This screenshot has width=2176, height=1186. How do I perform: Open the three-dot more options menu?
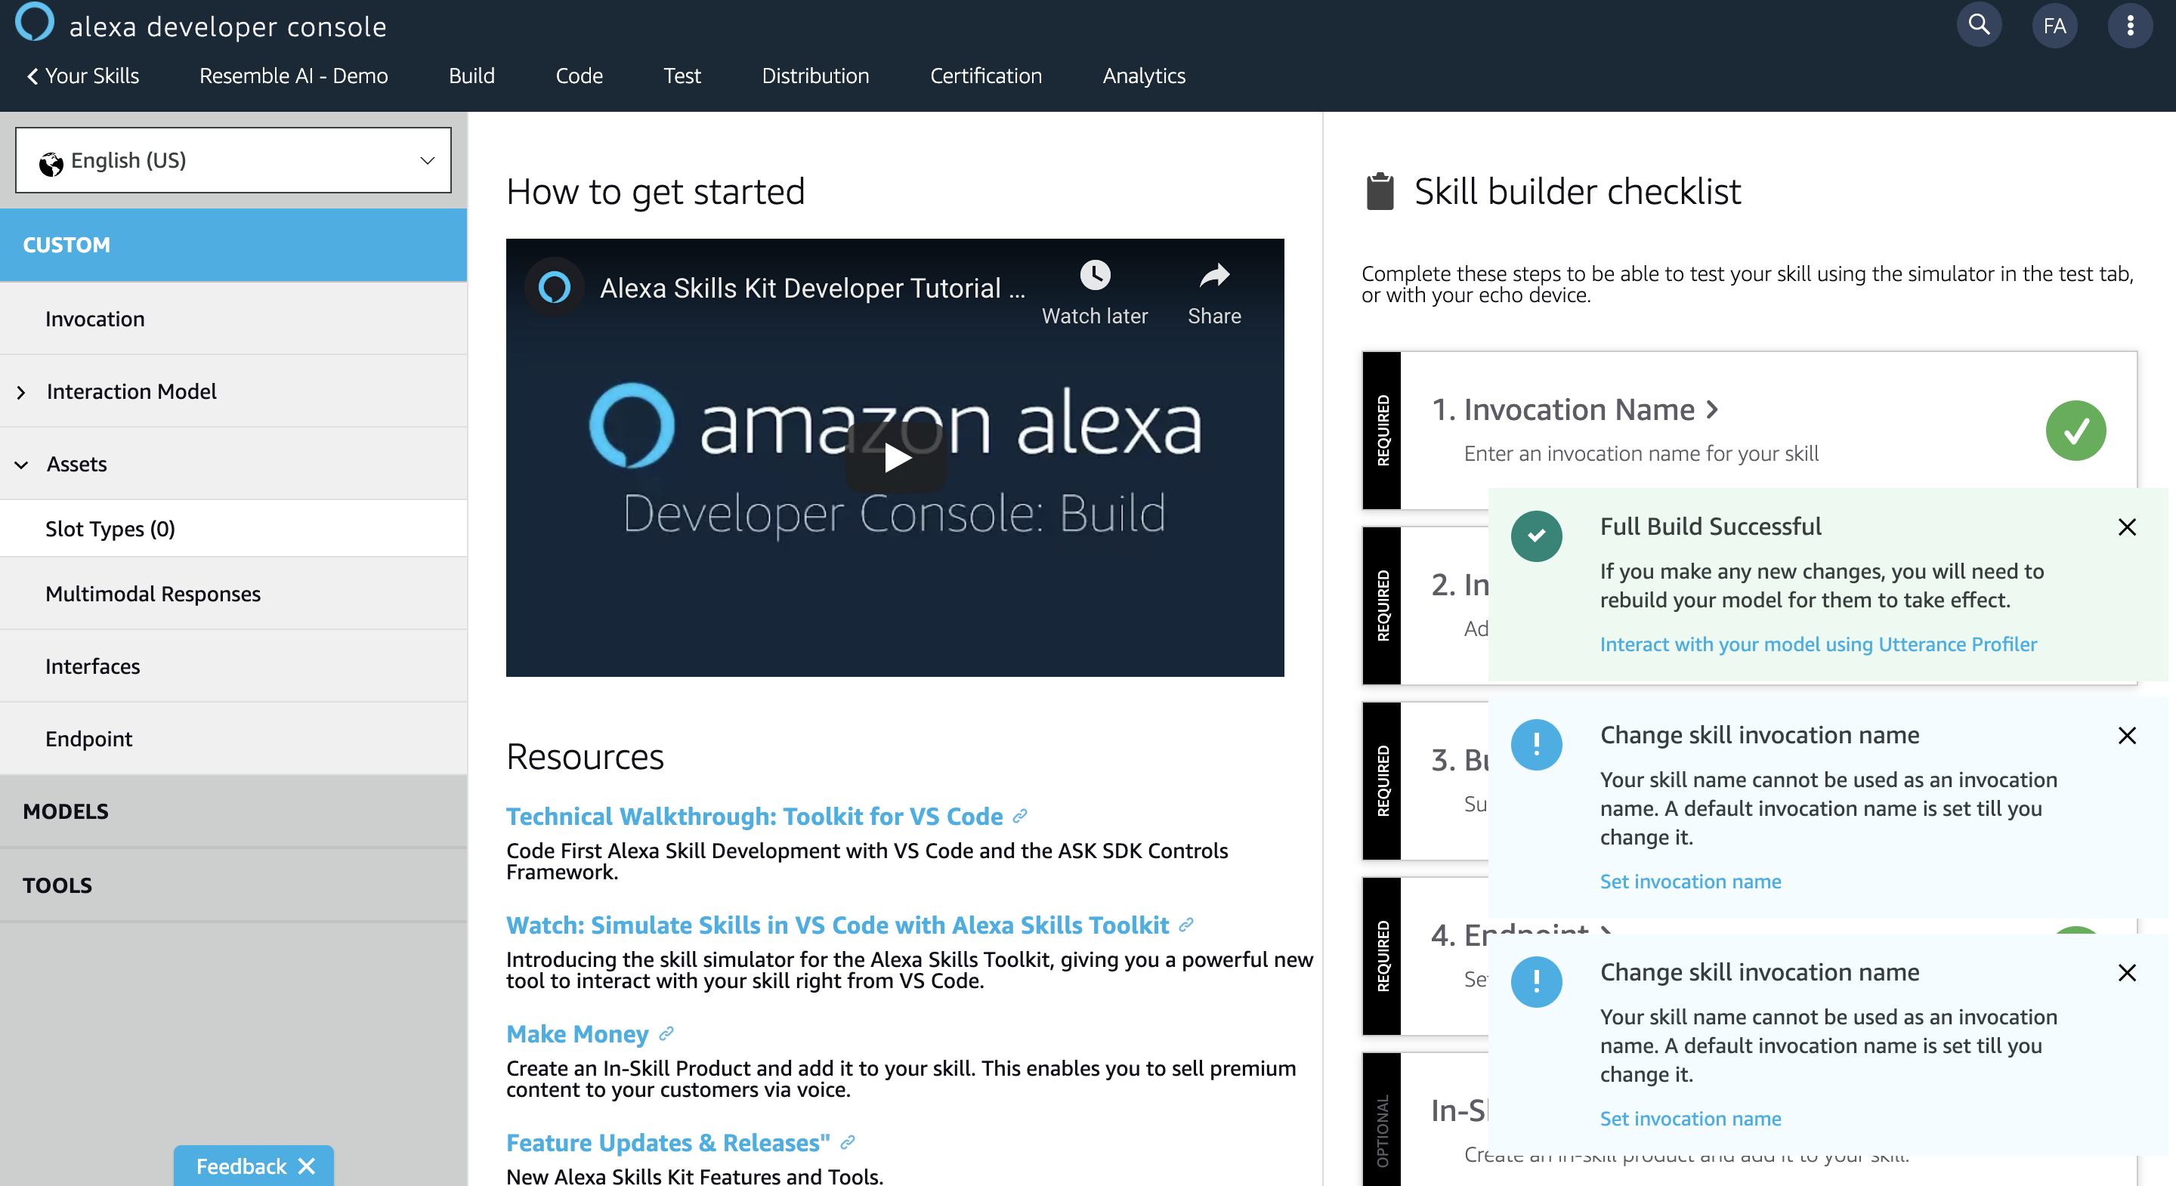pos(2130,26)
